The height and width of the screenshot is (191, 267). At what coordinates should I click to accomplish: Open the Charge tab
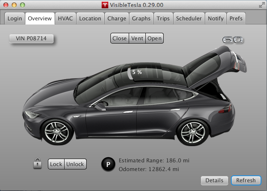117,18
